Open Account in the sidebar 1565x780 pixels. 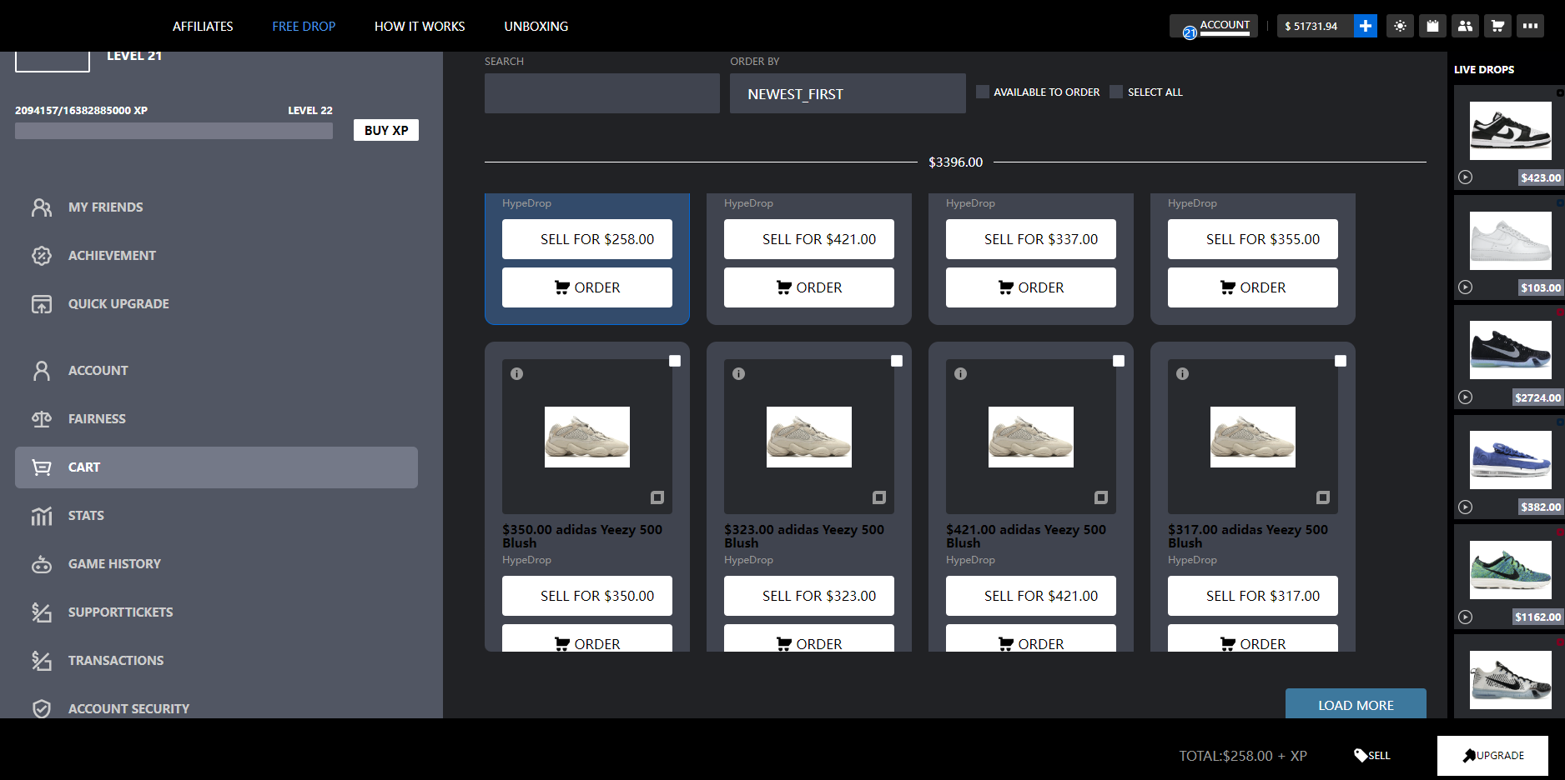(217, 370)
